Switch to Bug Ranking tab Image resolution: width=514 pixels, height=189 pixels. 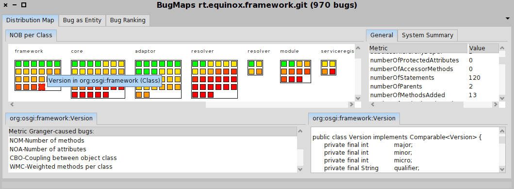coord(128,20)
